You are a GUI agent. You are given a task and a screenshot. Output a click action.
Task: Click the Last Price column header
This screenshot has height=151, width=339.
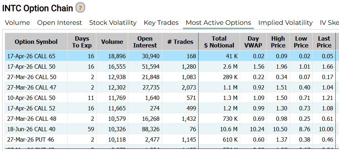coord(324,42)
